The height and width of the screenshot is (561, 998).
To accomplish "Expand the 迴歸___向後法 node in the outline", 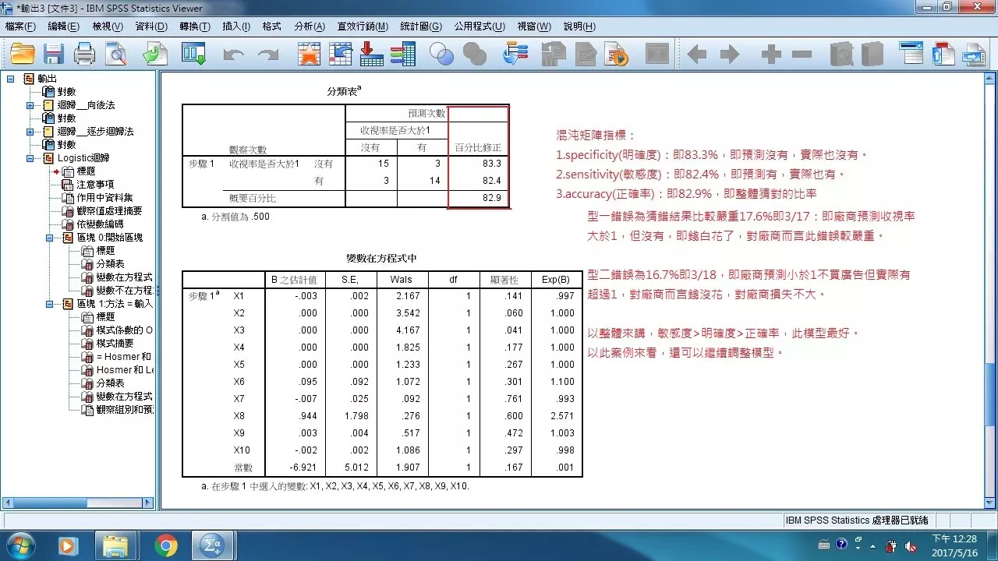I will tap(31, 105).
